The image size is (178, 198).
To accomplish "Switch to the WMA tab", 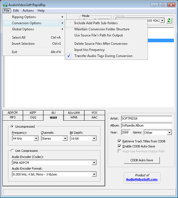I will [x=74, y=117].
